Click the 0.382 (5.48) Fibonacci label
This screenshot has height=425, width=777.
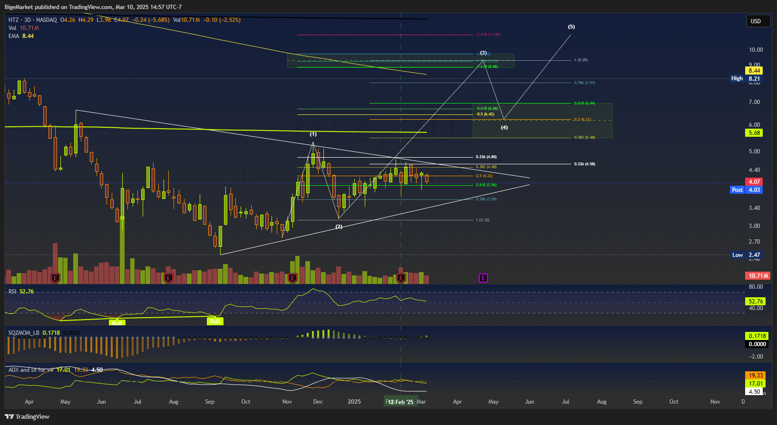[x=584, y=138]
